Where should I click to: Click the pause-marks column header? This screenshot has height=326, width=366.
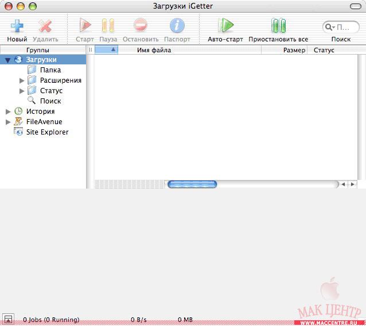tap(91, 50)
